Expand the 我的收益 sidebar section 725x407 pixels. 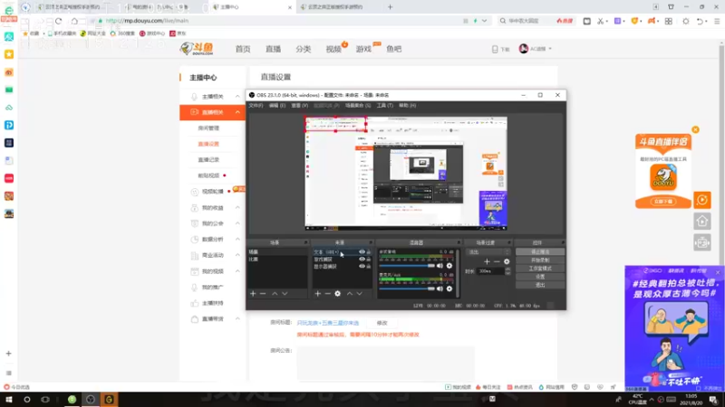pyautogui.click(x=237, y=208)
